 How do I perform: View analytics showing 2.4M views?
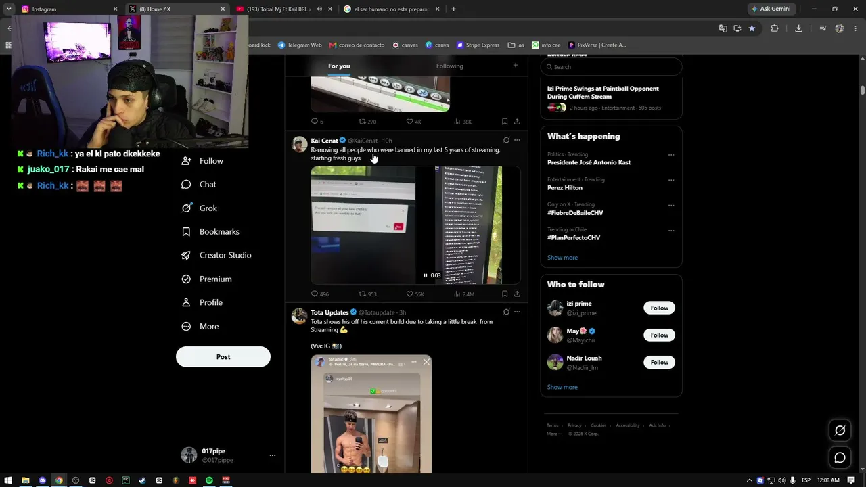[x=464, y=294]
